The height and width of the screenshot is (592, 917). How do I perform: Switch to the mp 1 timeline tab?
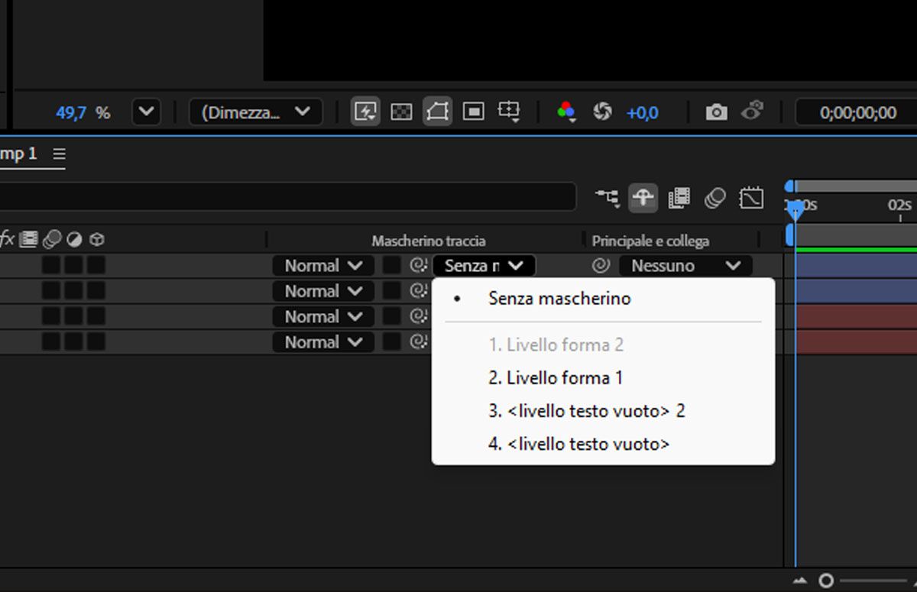point(18,154)
